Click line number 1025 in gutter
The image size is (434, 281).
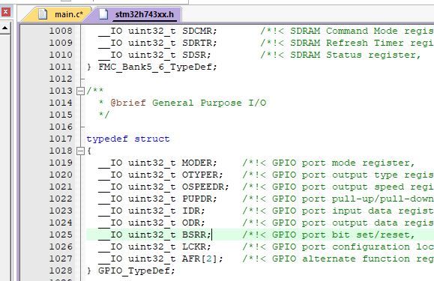pos(61,235)
